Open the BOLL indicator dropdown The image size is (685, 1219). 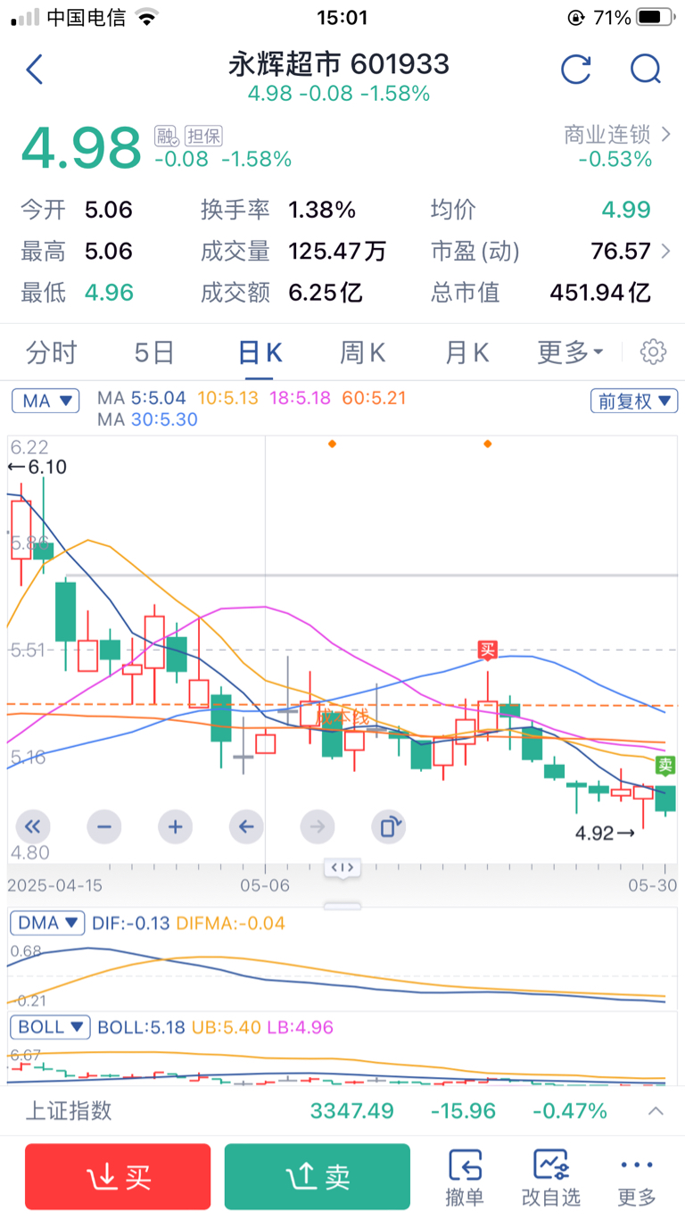51,1027
